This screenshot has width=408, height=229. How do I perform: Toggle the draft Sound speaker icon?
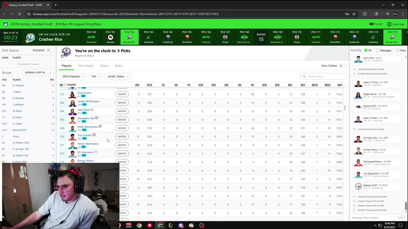coord(371,24)
